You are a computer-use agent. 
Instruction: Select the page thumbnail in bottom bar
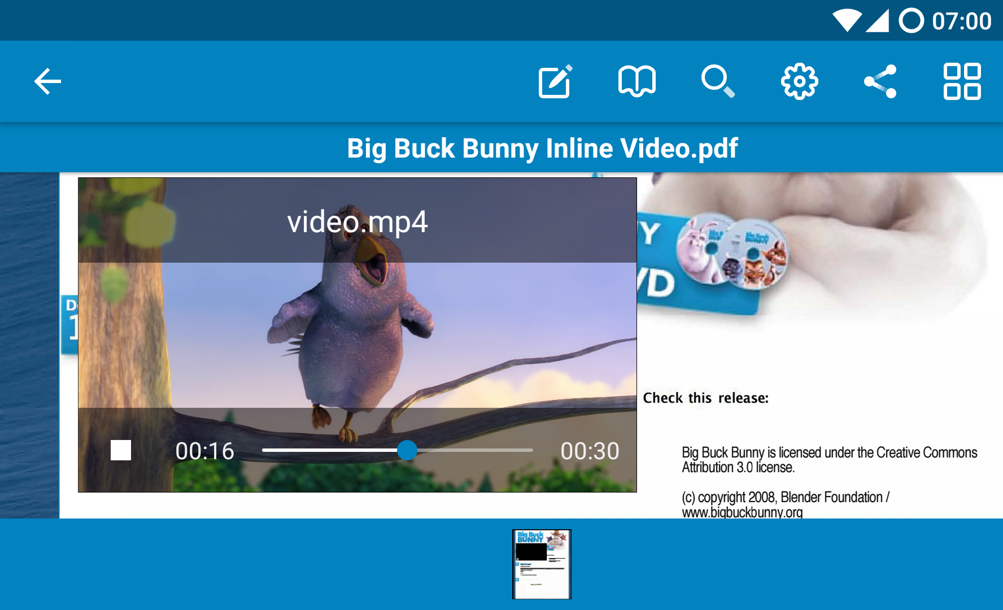pyautogui.click(x=542, y=564)
